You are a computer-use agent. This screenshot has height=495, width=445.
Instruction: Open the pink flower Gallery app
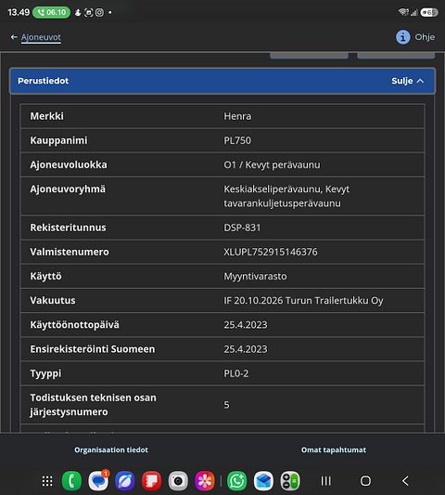pos(205,481)
